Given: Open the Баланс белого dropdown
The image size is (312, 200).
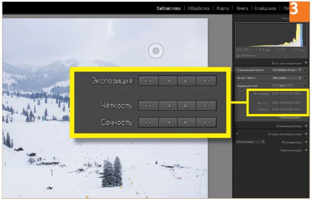Looking at the screenshot, I should pyautogui.click(x=286, y=78).
